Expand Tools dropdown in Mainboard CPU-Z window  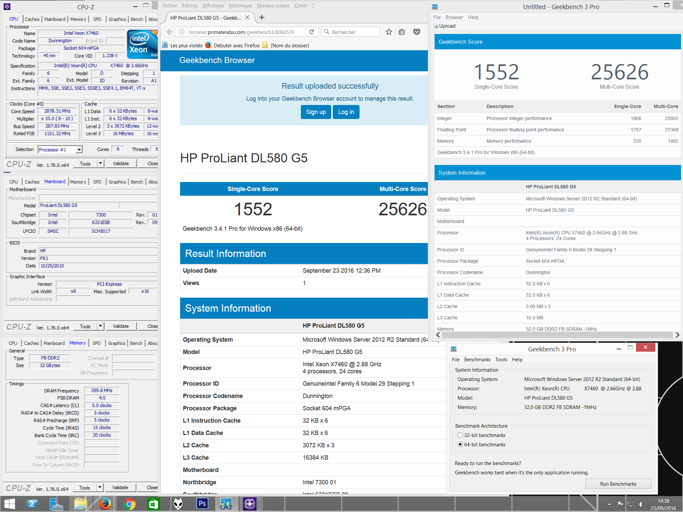point(101,326)
